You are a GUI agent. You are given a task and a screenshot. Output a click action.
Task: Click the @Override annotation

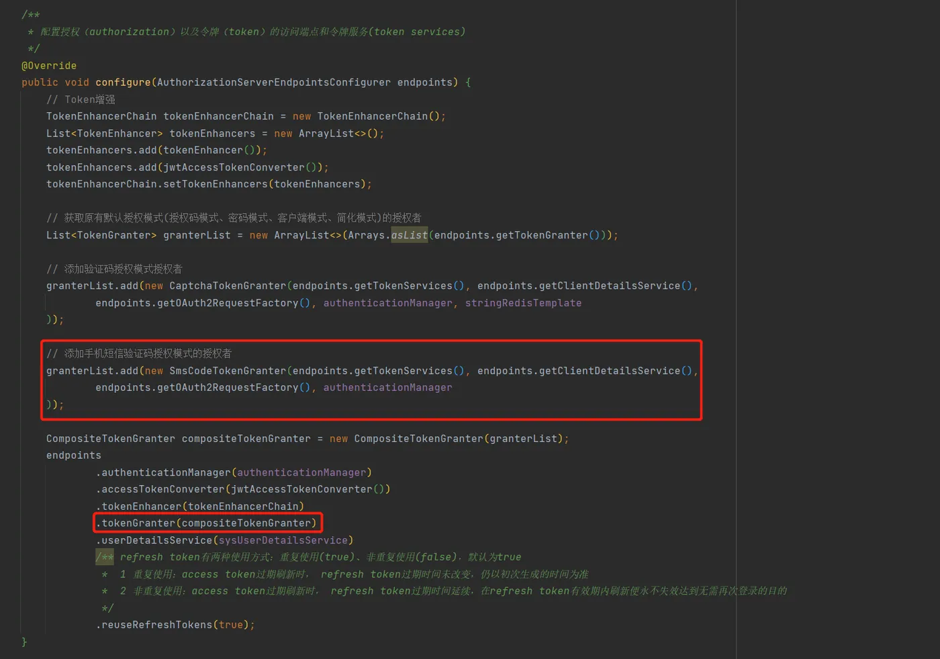point(49,66)
